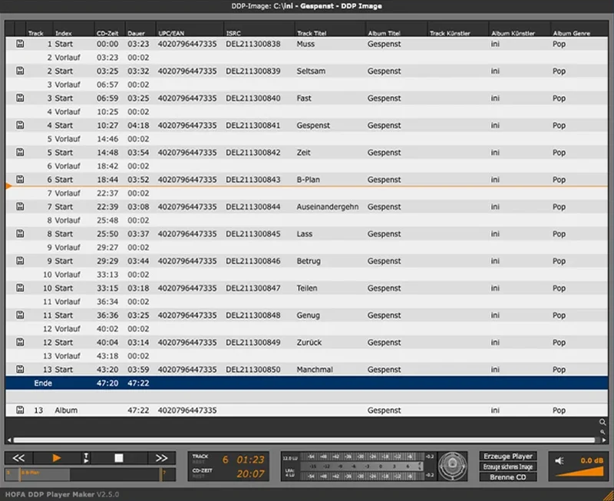The width and height of the screenshot is (614, 501).
Task: Click the save icon for track 6 B-Plan
Action: [x=20, y=180]
